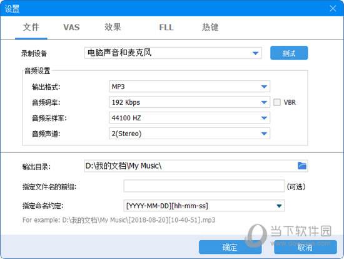
Task: Expand the 音频采样率 44100 HZ dropdown
Action: click(190, 118)
